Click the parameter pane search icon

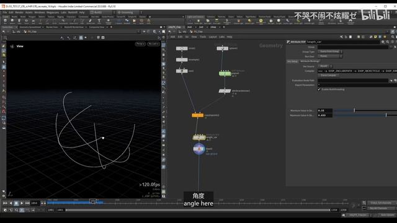click(x=388, y=42)
